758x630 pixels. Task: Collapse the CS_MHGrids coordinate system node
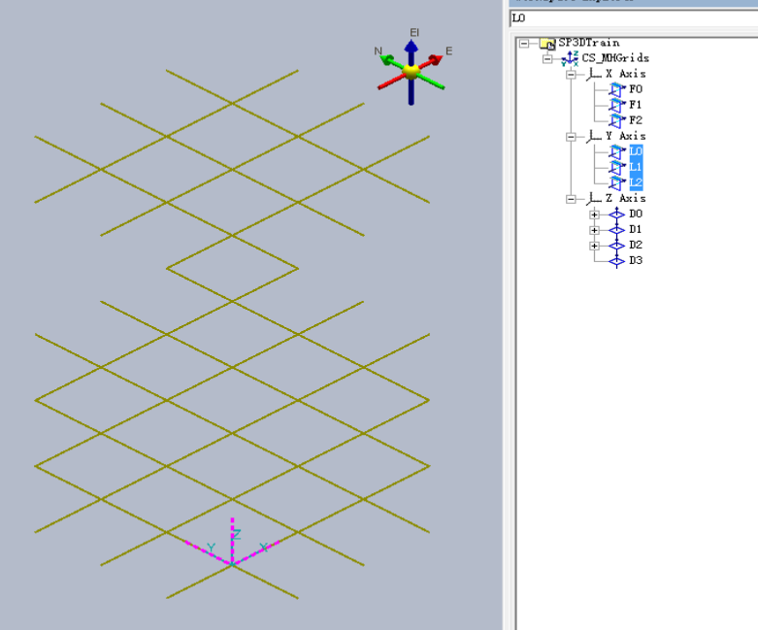click(547, 59)
